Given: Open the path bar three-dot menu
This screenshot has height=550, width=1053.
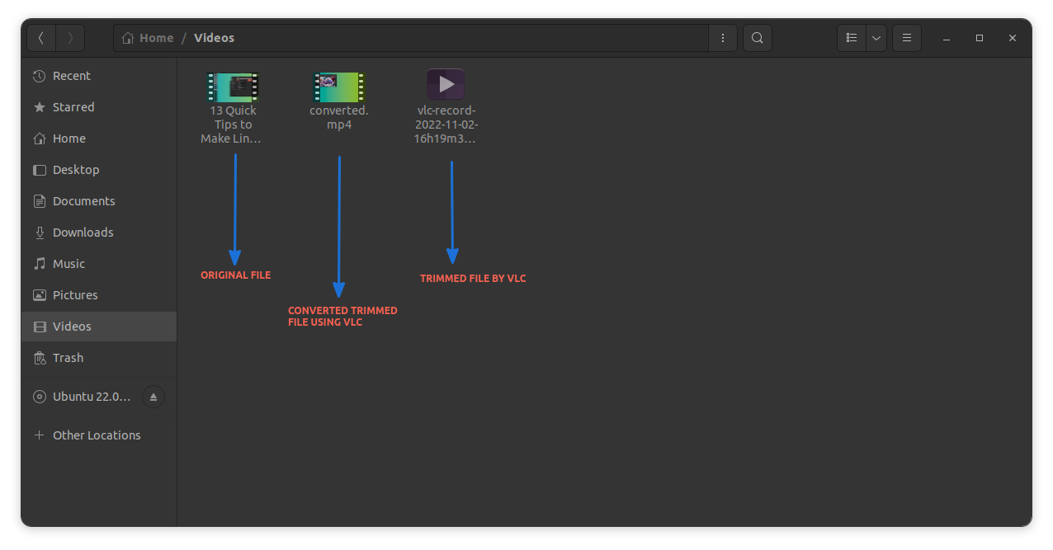Looking at the screenshot, I should pos(723,38).
